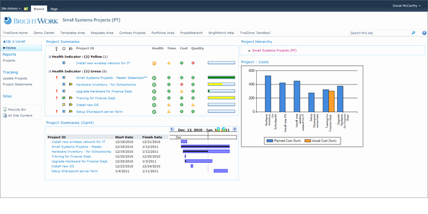Open the blue help question-mark icon

click(x=424, y=33)
